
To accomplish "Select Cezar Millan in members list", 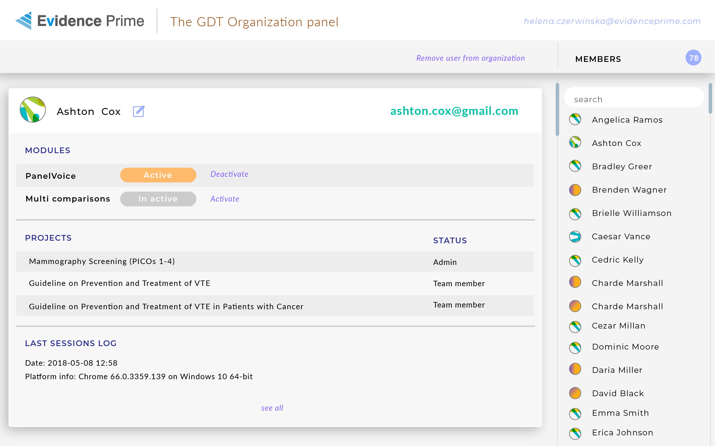I will coord(619,326).
